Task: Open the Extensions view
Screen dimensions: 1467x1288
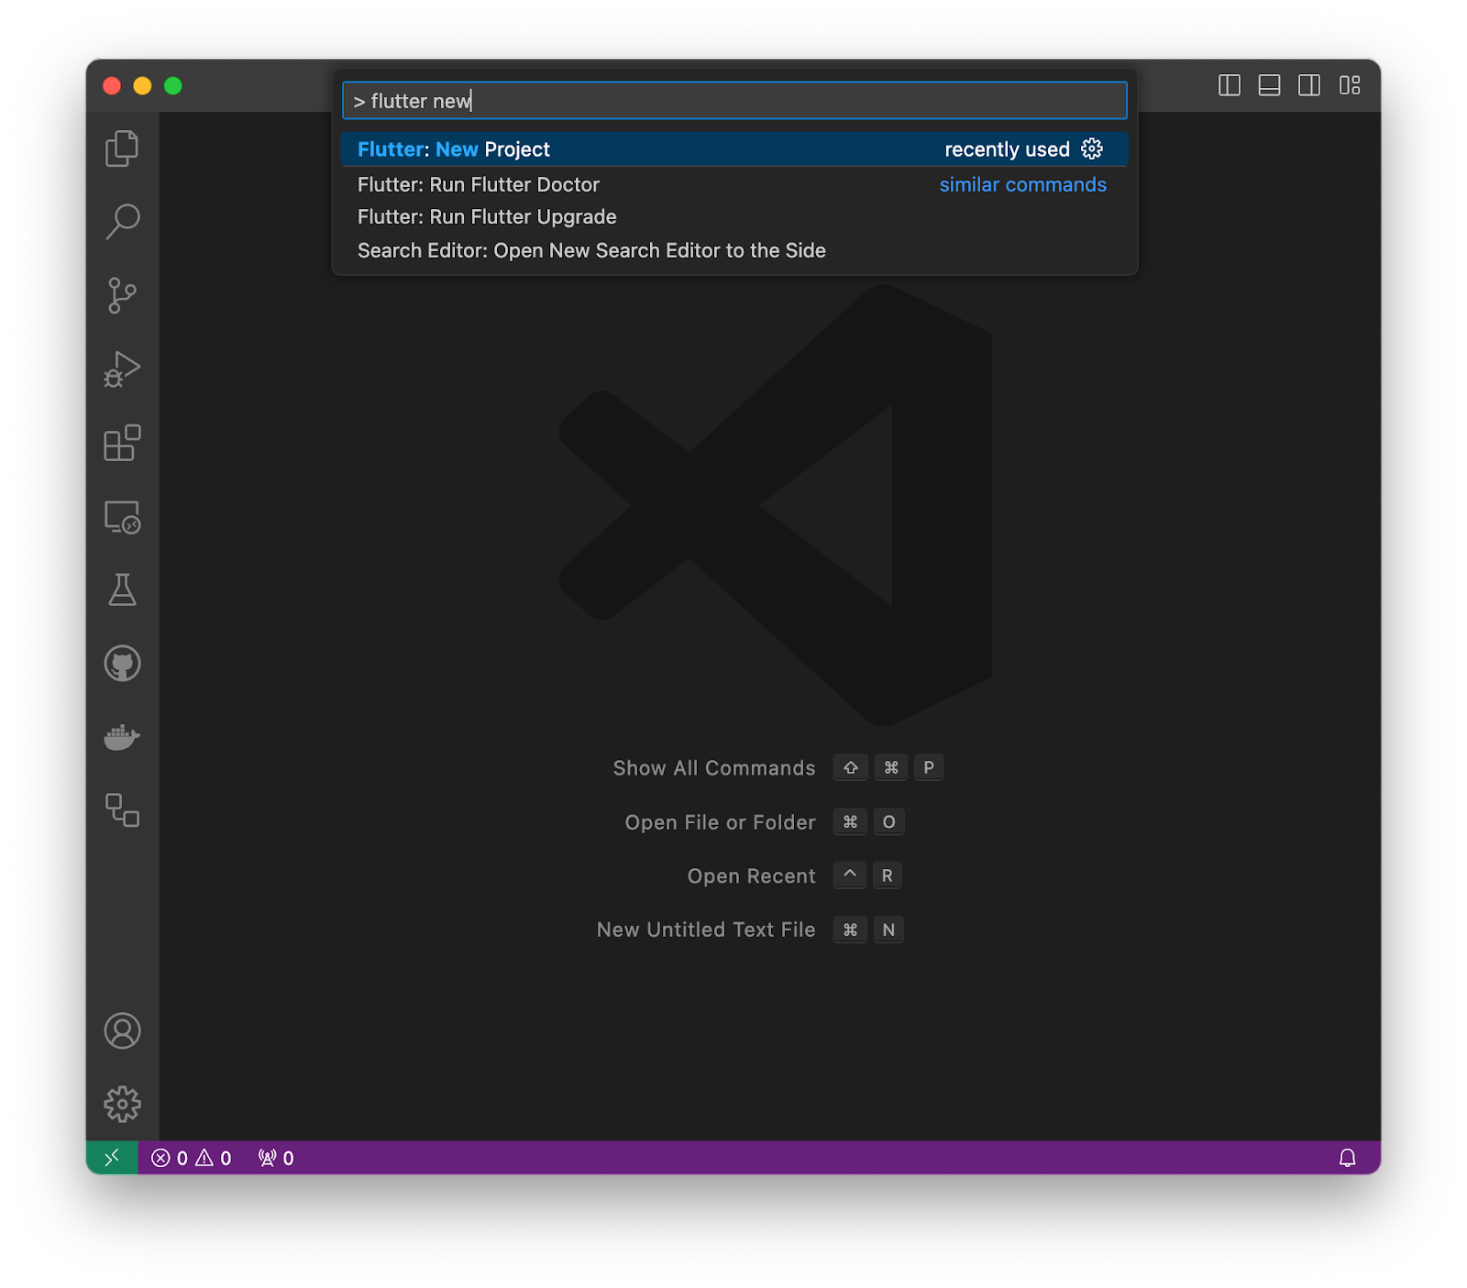Action: (123, 445)
